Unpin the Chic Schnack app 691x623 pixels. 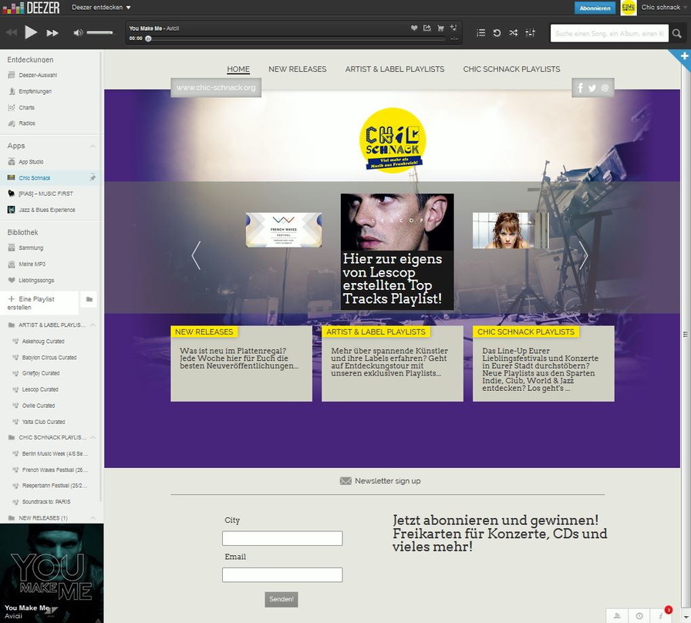(93, 178)
